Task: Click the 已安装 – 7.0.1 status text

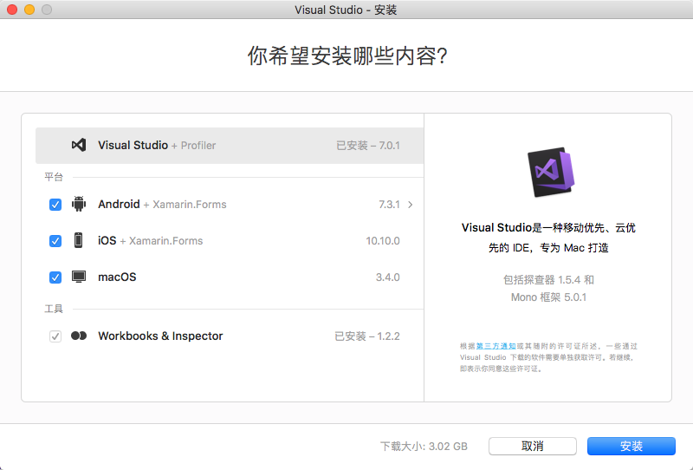Action: click(367, 146)
